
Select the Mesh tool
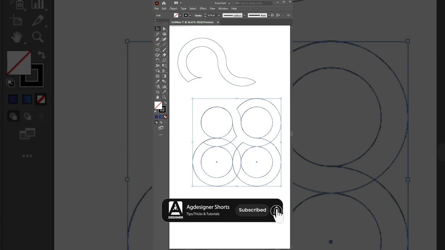click(x=157, y=76)
